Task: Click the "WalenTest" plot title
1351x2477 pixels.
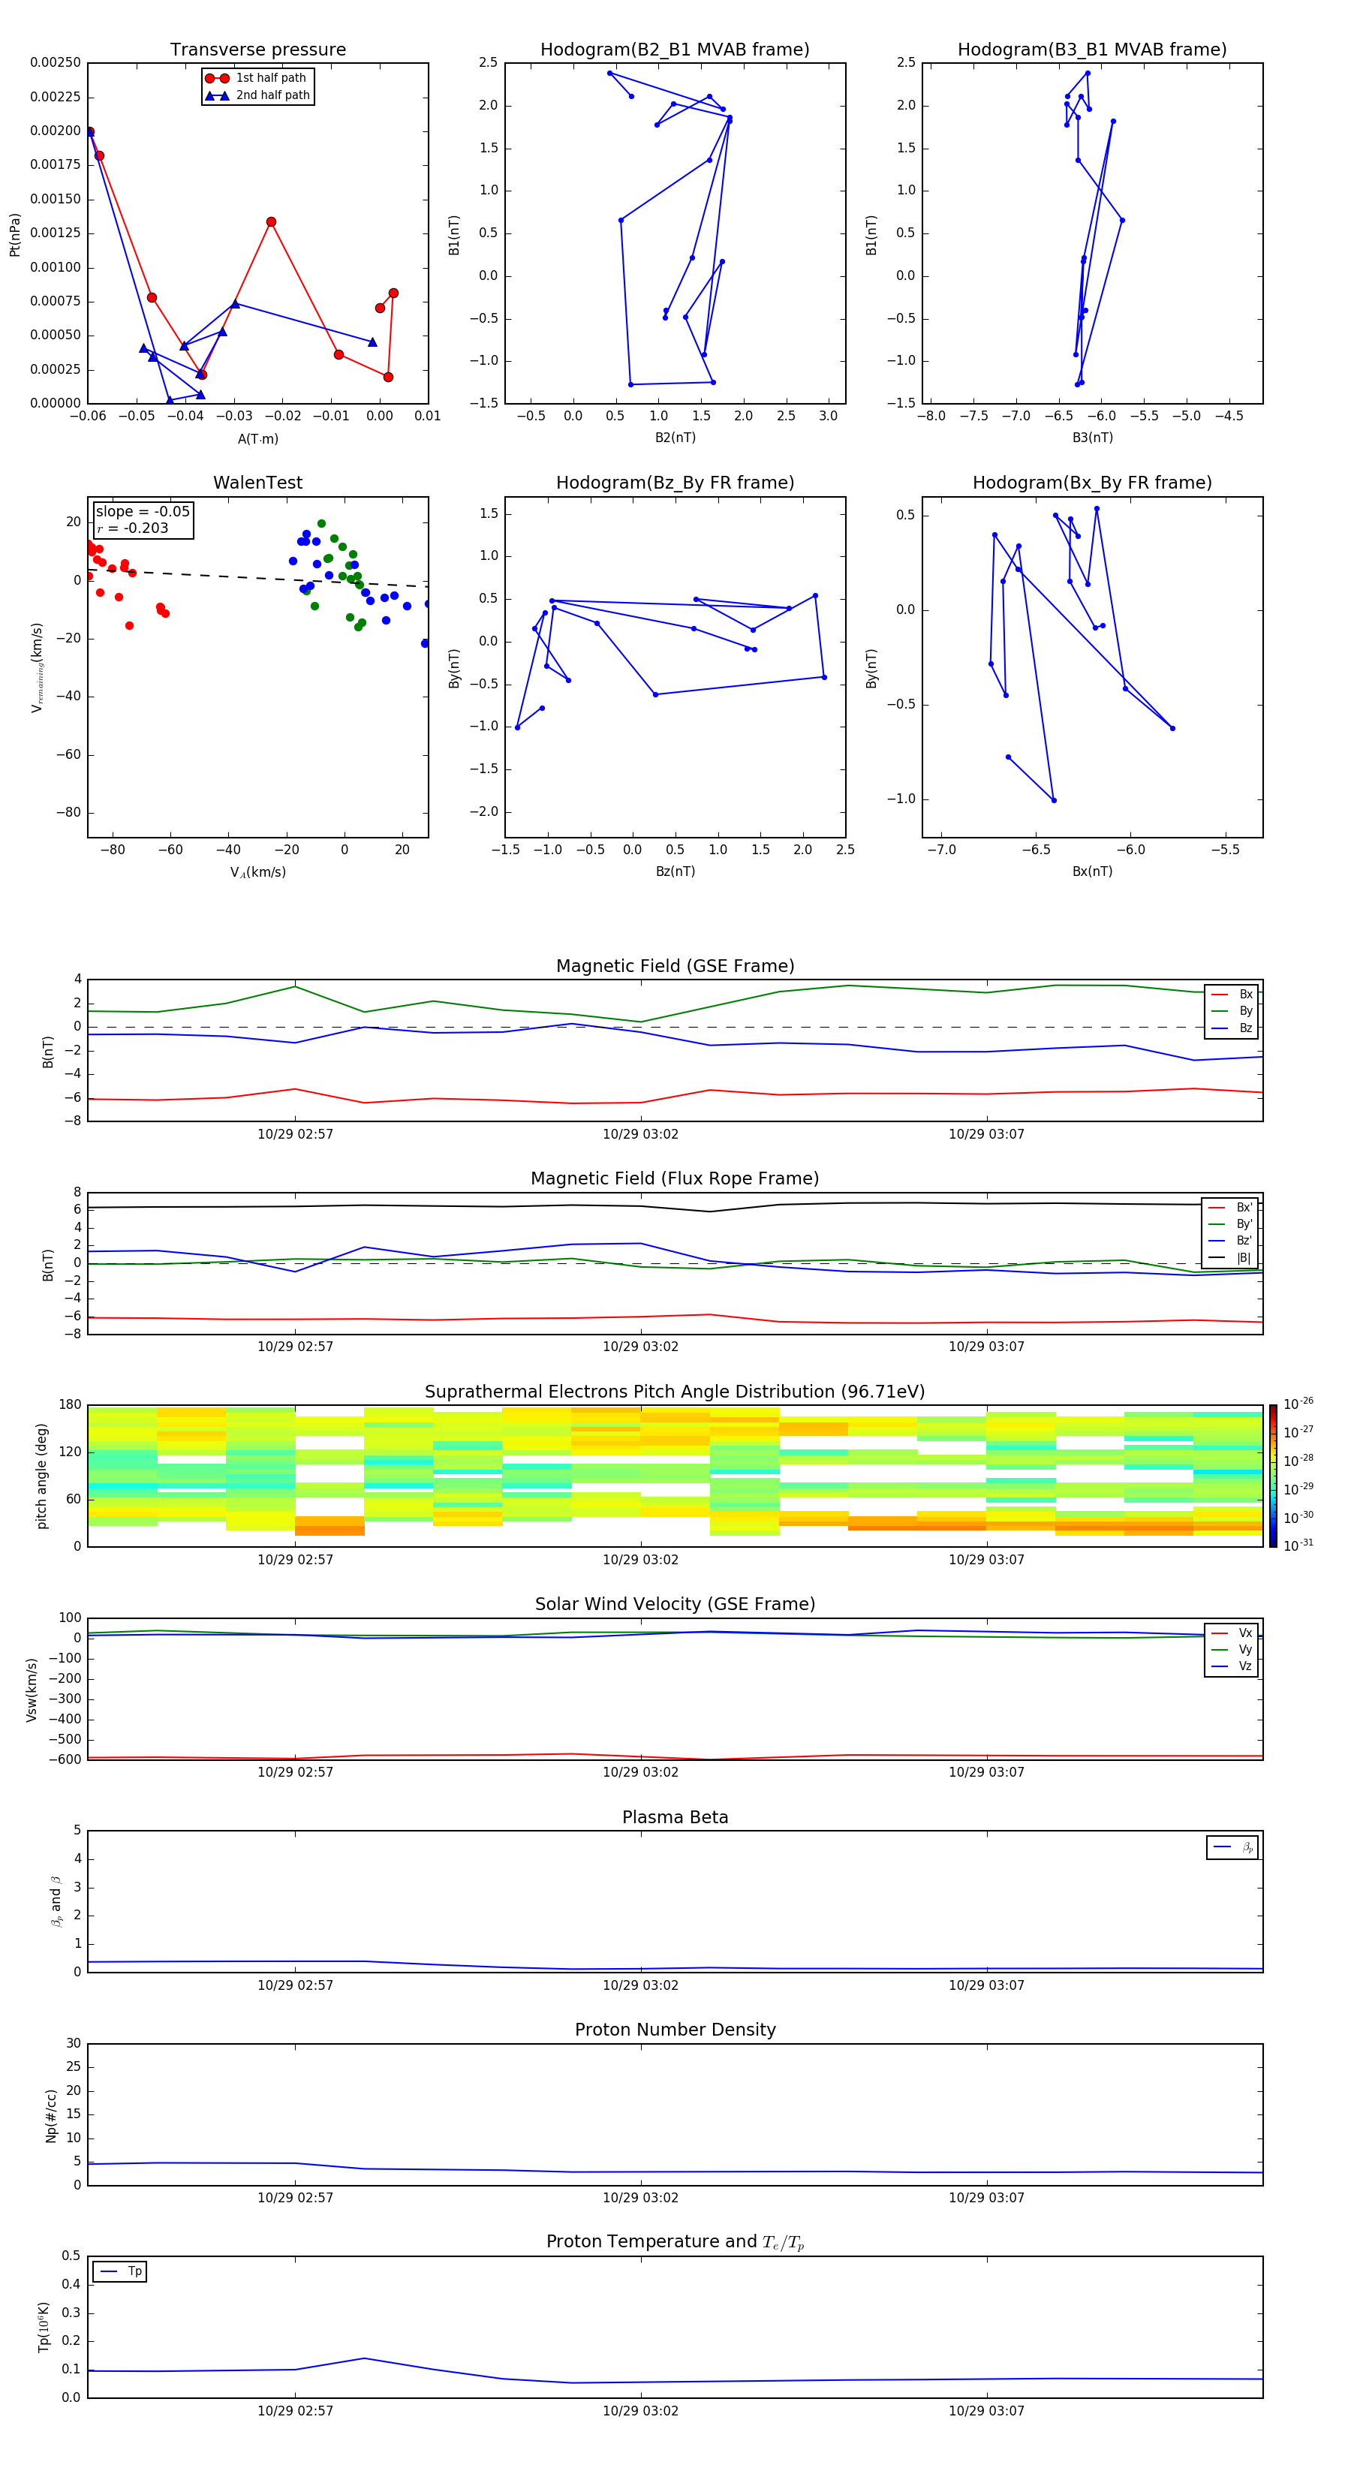Action: [257, 483]
